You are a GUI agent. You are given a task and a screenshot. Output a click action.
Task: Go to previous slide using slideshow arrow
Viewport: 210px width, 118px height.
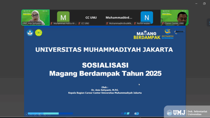(26, 114)
